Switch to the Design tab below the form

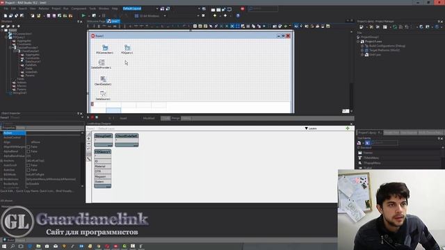(176, 118)
